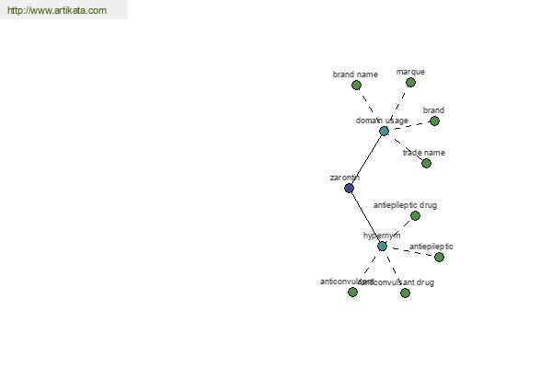Image resolution: width=552 pixels, height=368 pixels.
Task: Click the marque text label
Action: [410, 72]
